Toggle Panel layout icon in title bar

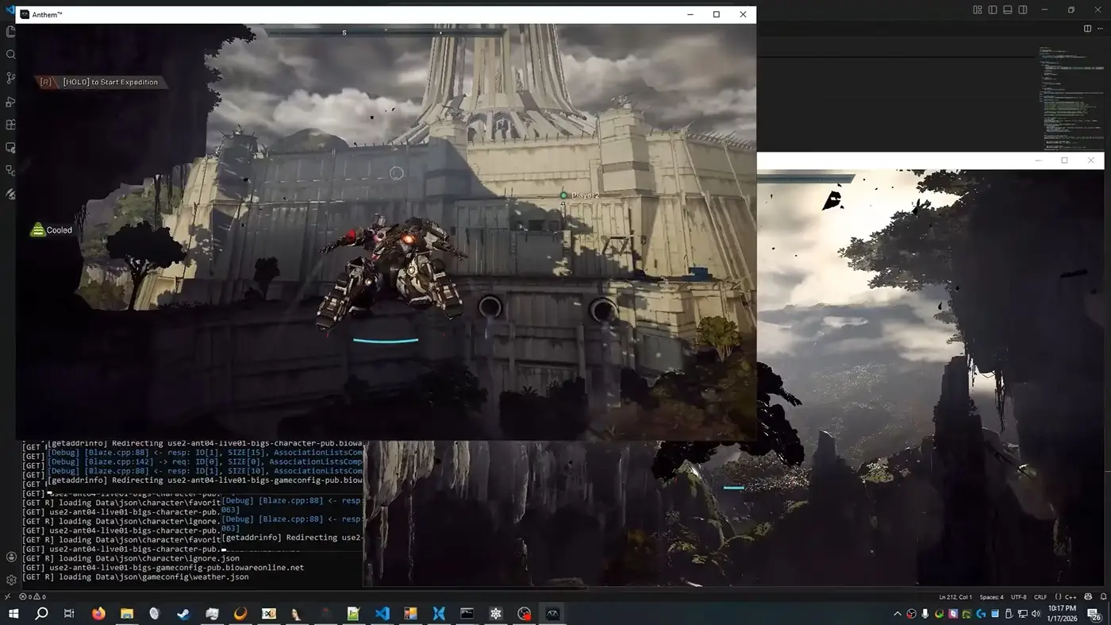click(x=1008, y=10)
